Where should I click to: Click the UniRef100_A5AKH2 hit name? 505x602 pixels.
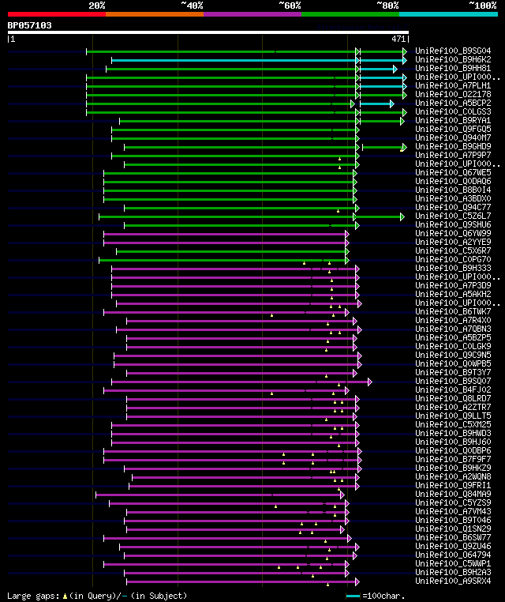[453, 294]
